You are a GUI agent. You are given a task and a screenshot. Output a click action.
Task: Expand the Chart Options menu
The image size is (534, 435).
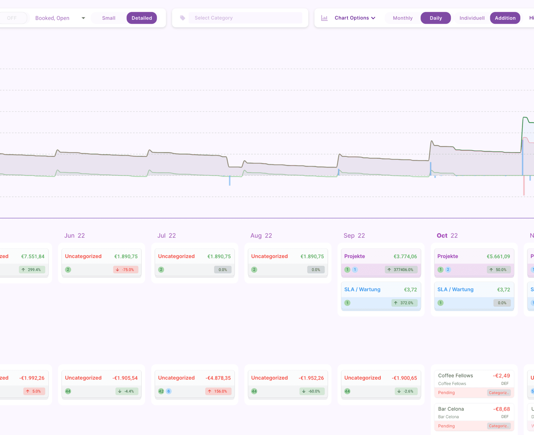click(x=355, y=18)
